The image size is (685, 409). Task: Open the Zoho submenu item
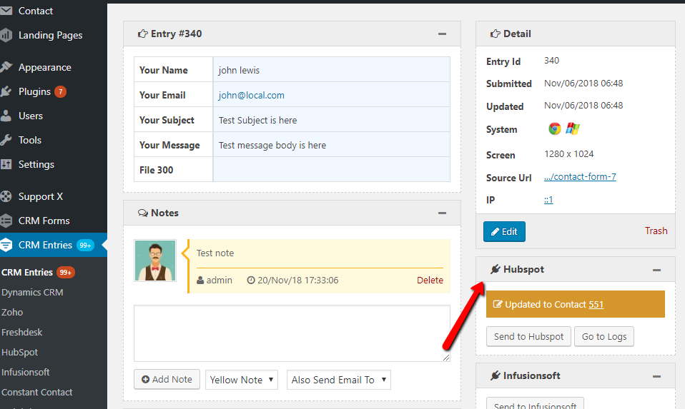(x=12, y=312)
